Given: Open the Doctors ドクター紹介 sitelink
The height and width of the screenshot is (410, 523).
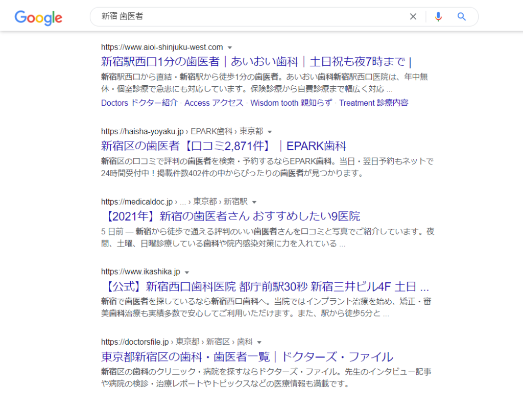Looking at the screenshot, I should [x=139, y=103].
